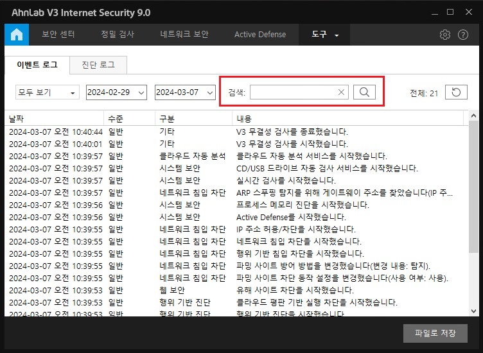Select row '클라우드 자동 분석 서비스를 시작했습니다.'
This screenshot has height=353, width=483.
pos(236,156)
